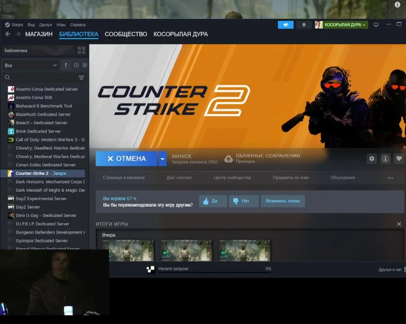
Task: Open the first screenshot under Вчера
Action: [x=128, y=250]
